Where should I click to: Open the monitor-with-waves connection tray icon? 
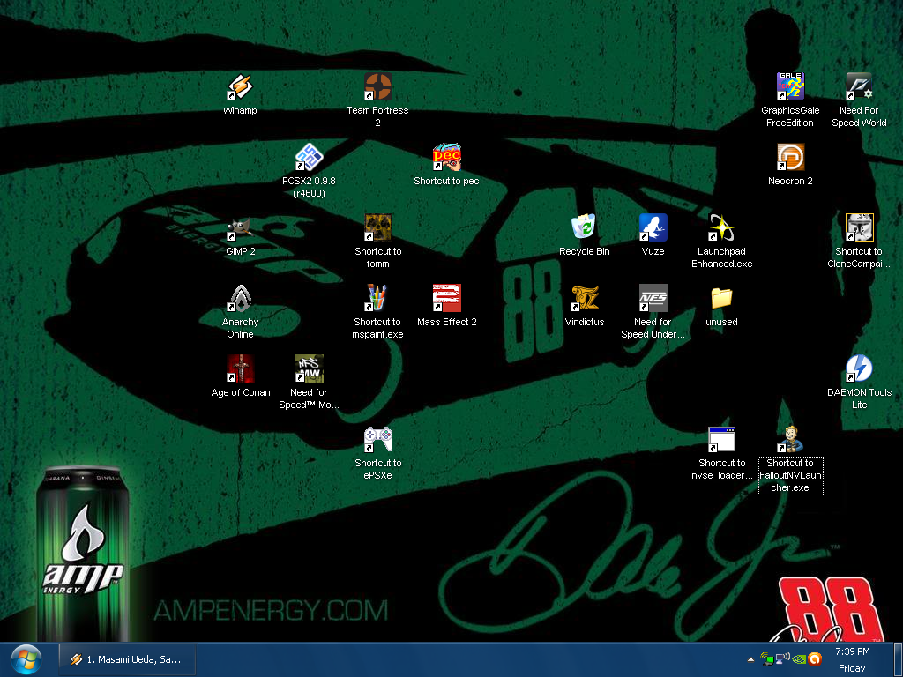click(783, 659)
